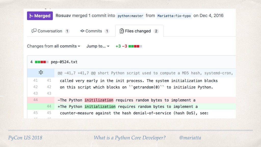The height and width of the screenshot is (147, 261).
Task: Click the Commits tab commit icon
Action: [x=82, y=31]
